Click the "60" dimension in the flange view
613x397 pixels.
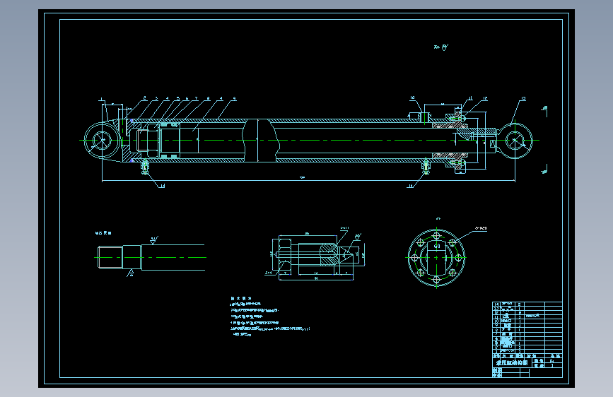(x=437, y=246)
